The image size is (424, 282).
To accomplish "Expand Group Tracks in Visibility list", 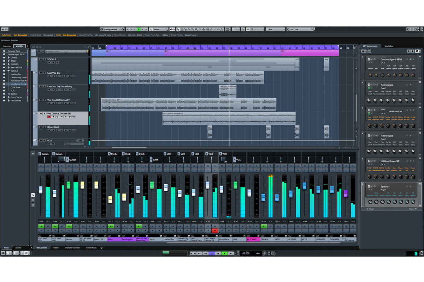I will (x=9, y=97).
